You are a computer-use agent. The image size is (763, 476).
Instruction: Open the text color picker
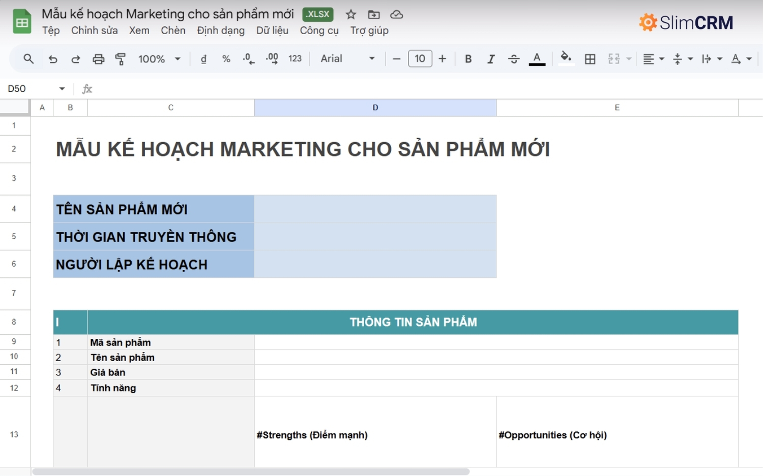tap(537, 59)
